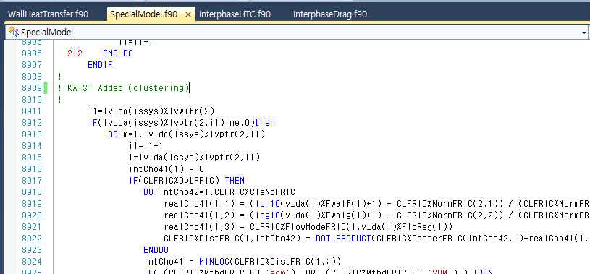Click the ENDDO keyword on line 8923
590x274 pixels.
[156, 250]
